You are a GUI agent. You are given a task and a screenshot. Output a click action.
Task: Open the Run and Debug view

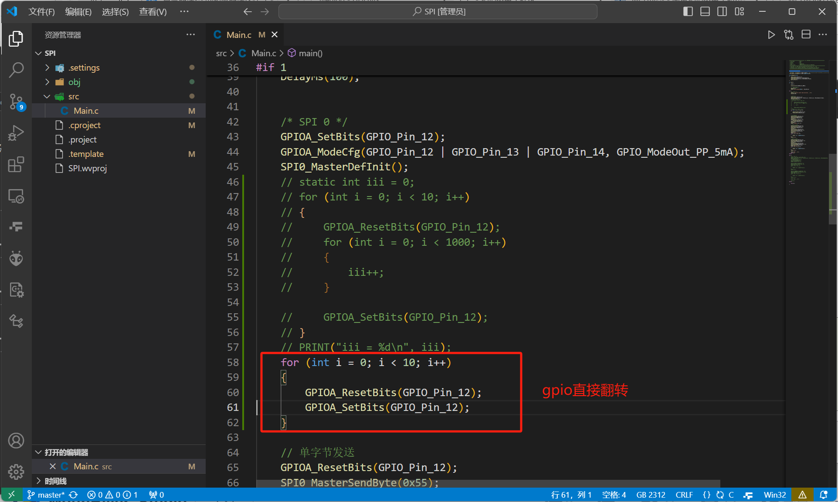(16, 133)
